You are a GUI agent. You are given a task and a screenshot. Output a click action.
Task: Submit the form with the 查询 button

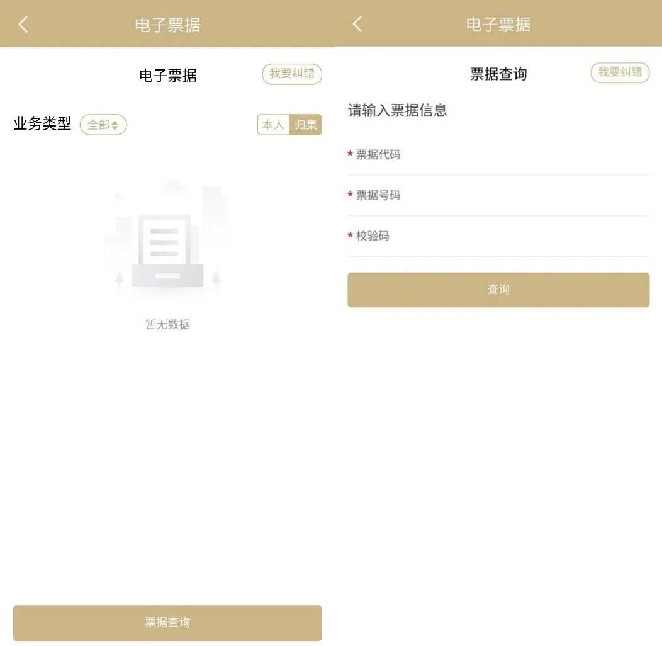click(x=498, y=290)
